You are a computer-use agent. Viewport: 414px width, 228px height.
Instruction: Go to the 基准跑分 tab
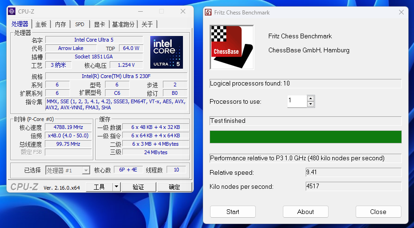[123, 24]
